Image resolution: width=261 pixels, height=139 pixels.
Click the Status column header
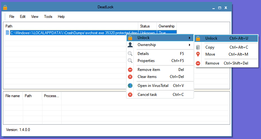click(148, 26)
